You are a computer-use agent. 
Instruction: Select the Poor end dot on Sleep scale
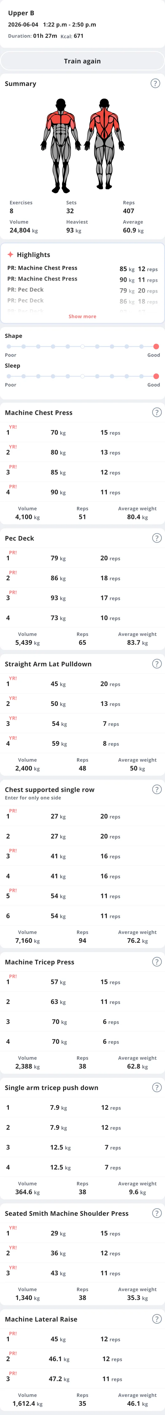click(x=9, y=376)
